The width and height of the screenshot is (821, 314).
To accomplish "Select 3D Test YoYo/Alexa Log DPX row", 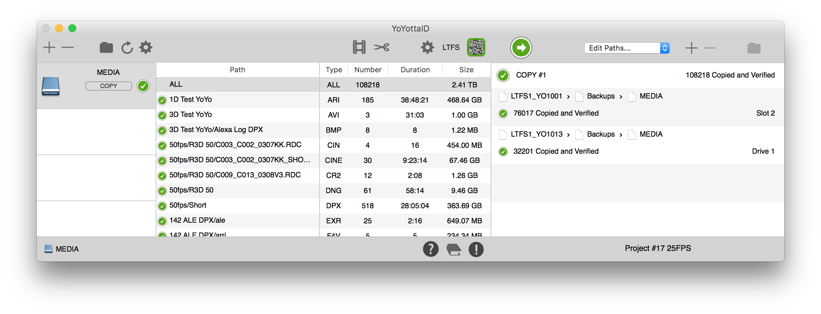I will pos(238,130).
